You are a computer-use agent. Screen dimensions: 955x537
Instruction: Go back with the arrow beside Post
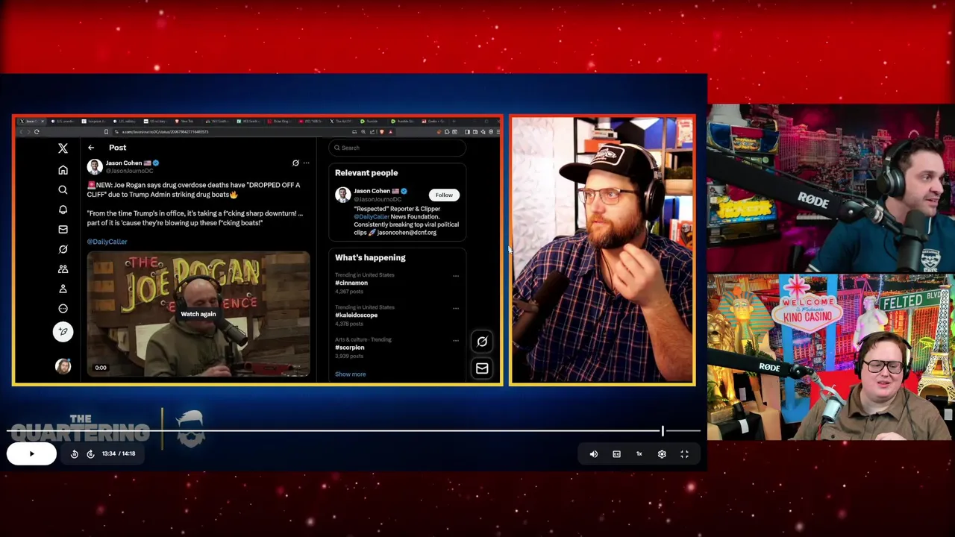(x=91, y=148)
